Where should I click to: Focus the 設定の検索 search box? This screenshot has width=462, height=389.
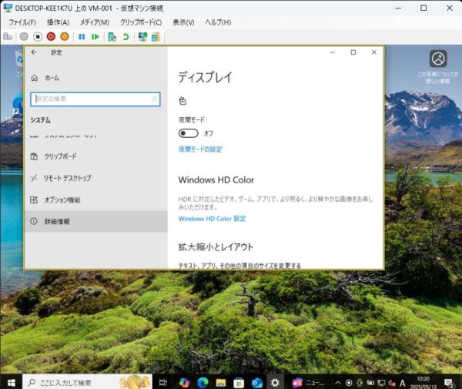(x=95, y=99)
